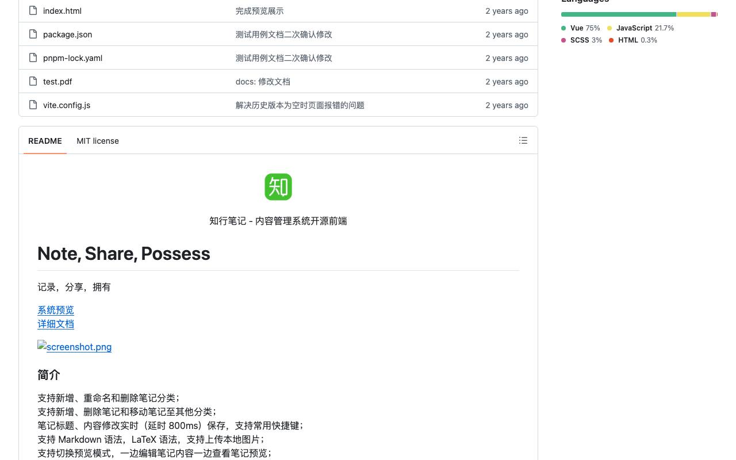Click the line 支持新增、重命名和删除笔记分类
736x460 pixels.
[x=109, y=398]
